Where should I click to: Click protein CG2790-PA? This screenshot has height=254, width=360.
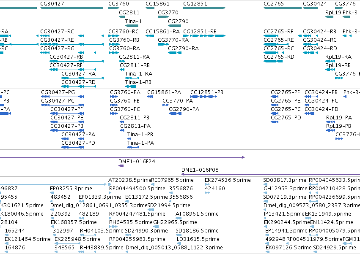(184, 109)
